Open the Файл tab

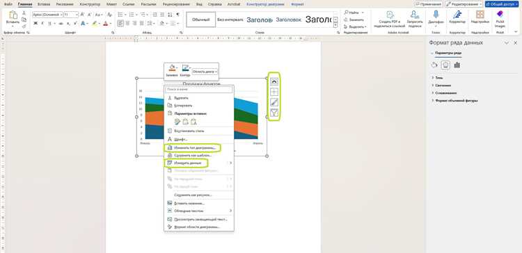tap(8, 4)
